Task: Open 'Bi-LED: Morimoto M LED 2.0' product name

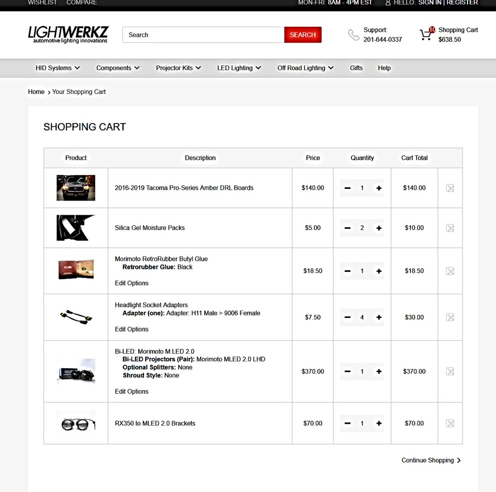Action: click(155, 351)
